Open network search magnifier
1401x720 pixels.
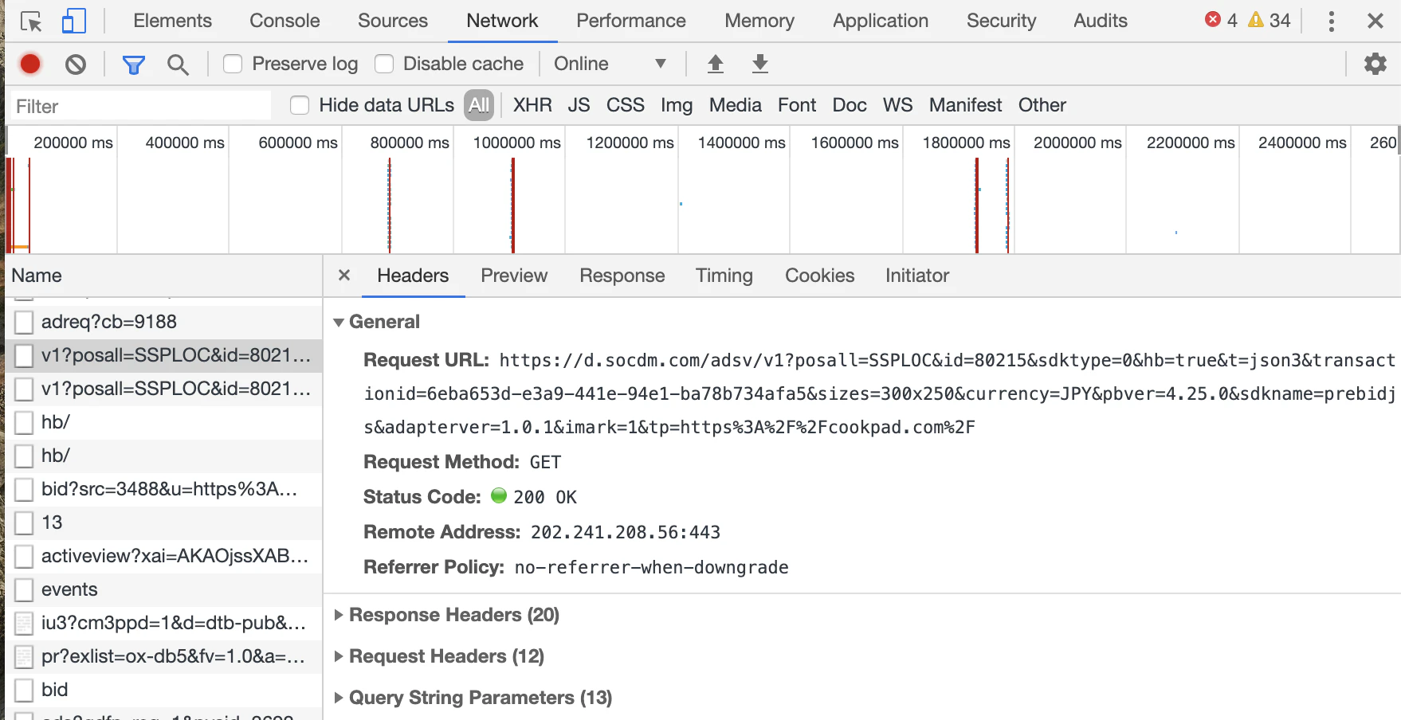coord(178,65)
